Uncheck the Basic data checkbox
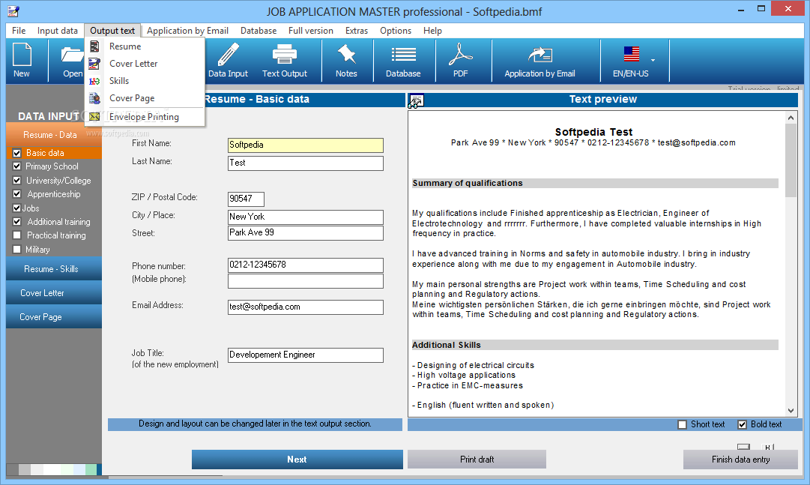 (x=17, y=153)
